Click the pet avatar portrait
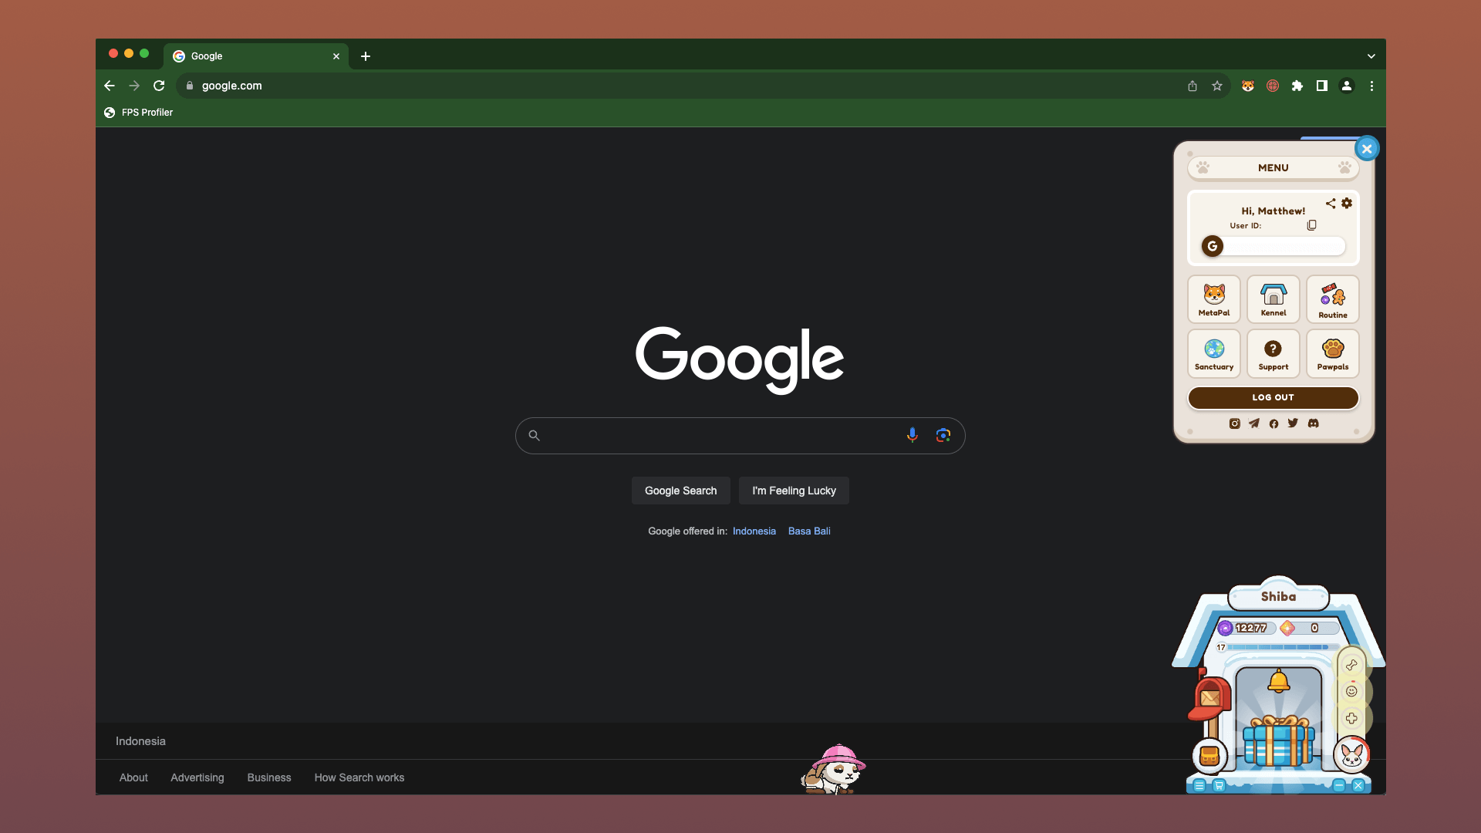This screenshot has height=833, width=1481. click(x=1352, y=754)
